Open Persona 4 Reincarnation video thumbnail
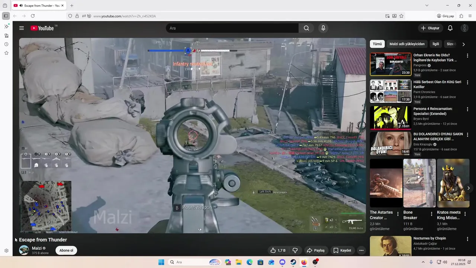The height and width of the screenshot is (268, 476). coord(390,118)
